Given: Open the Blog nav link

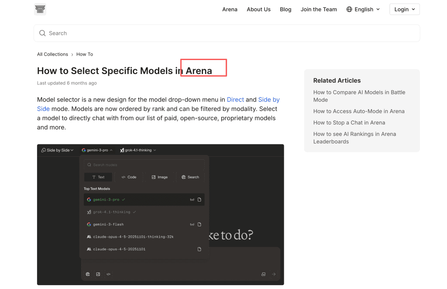Looking at the screenshot, I should [x=285, y=10].
